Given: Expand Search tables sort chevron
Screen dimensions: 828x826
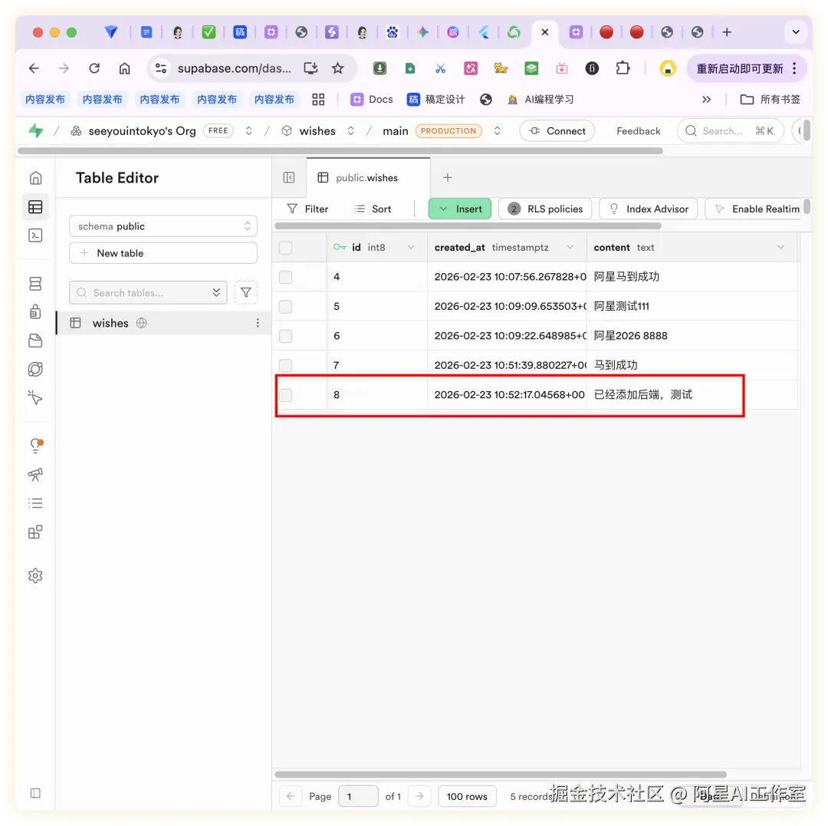Looking at the screenshot, I should click(x=216, y=292).
